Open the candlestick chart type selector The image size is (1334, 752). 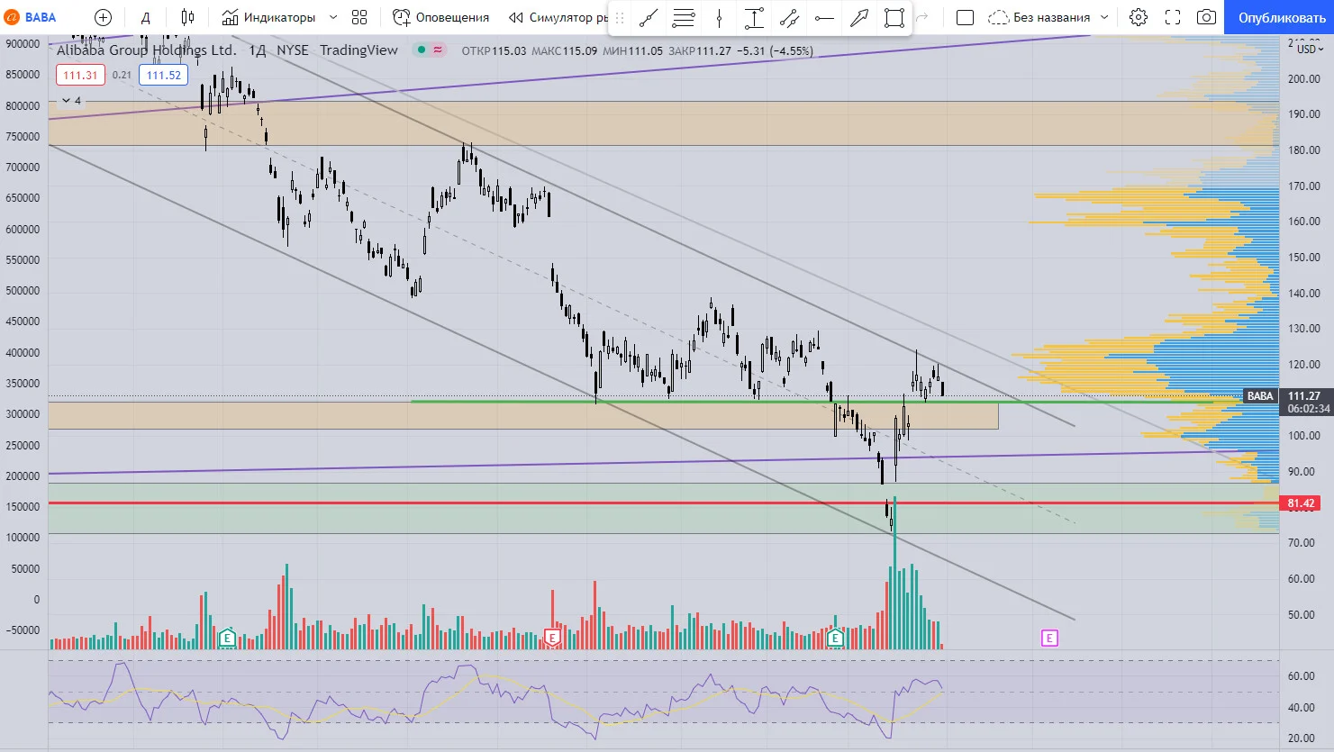point(187,17)
